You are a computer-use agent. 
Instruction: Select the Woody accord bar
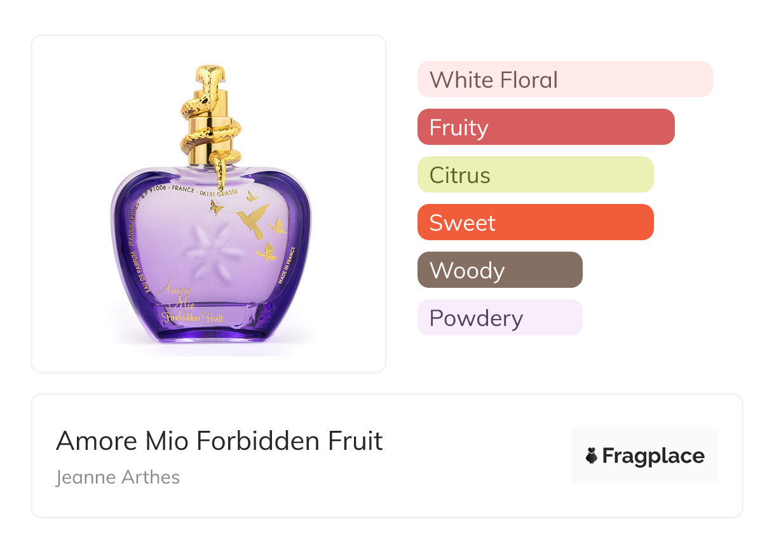pos(500,270)
